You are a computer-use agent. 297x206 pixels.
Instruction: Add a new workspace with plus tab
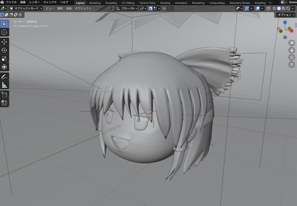point(271,2)
